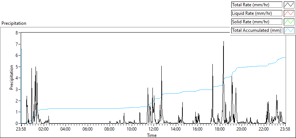Click the 02:00 time axis tick

44,129
